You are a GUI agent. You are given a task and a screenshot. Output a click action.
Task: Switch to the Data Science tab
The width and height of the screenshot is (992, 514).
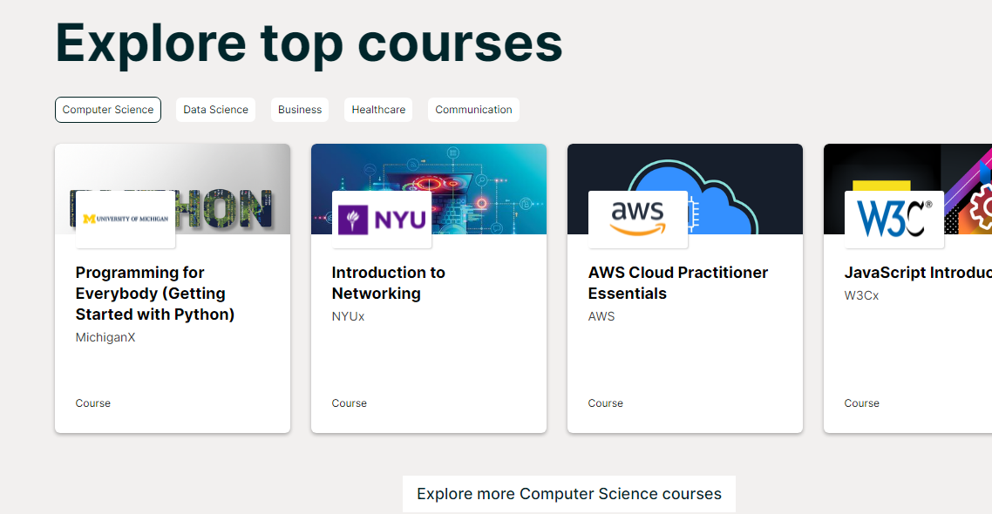[215, 110]
